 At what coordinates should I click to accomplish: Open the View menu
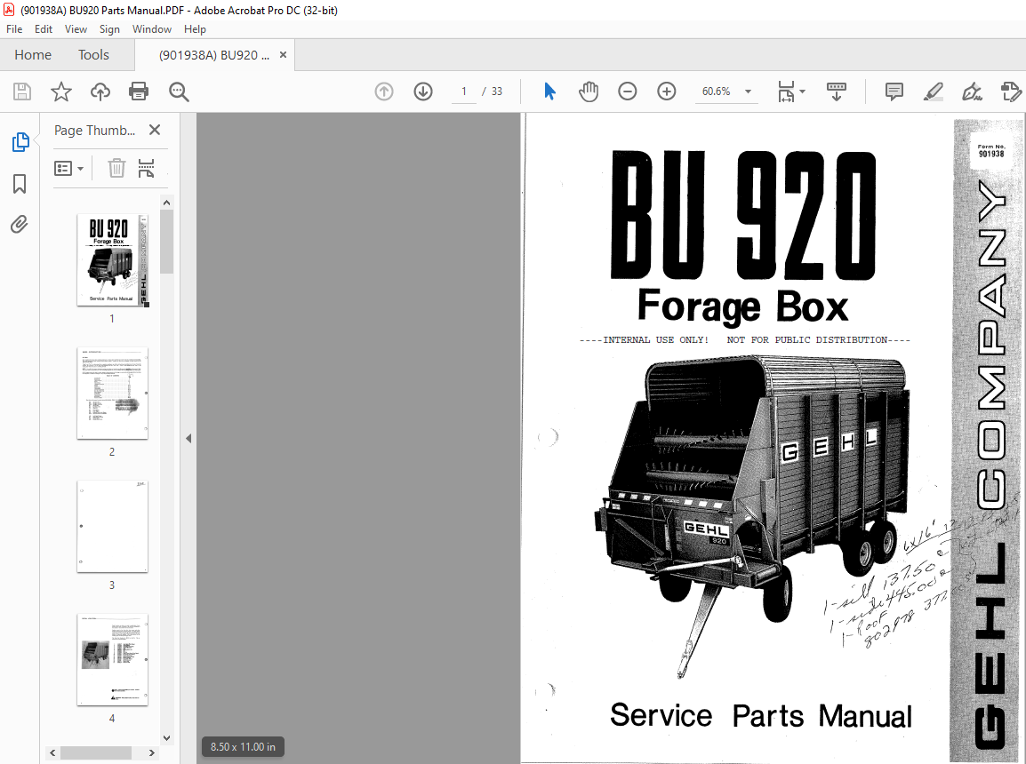tap(76, 28)
